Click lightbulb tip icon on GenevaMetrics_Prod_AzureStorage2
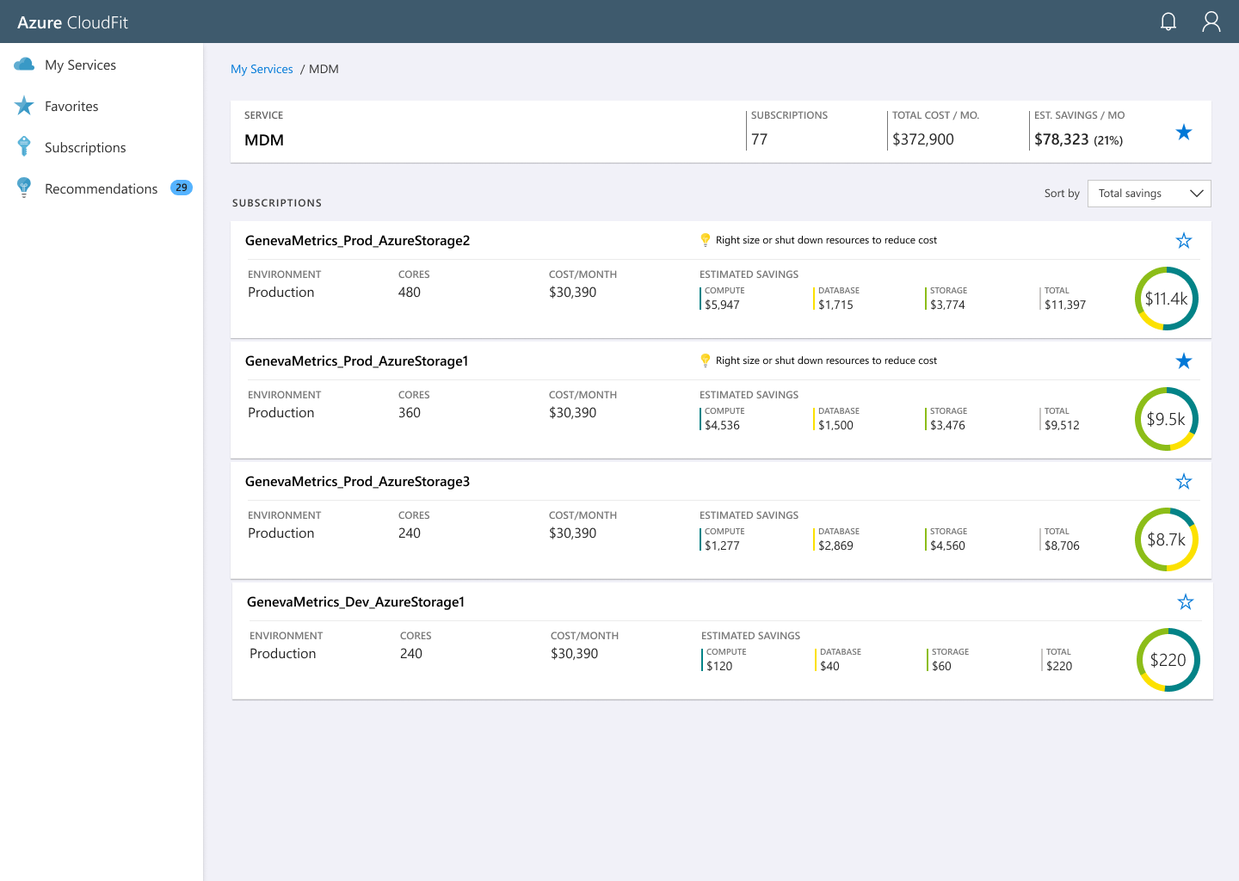The width and height of the screenshot is (1239, 881). (x=706, y=240)
